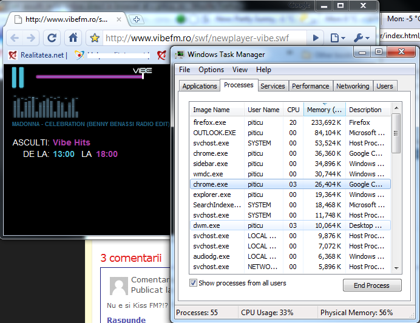Sort by Description column header

pos(368,110)
